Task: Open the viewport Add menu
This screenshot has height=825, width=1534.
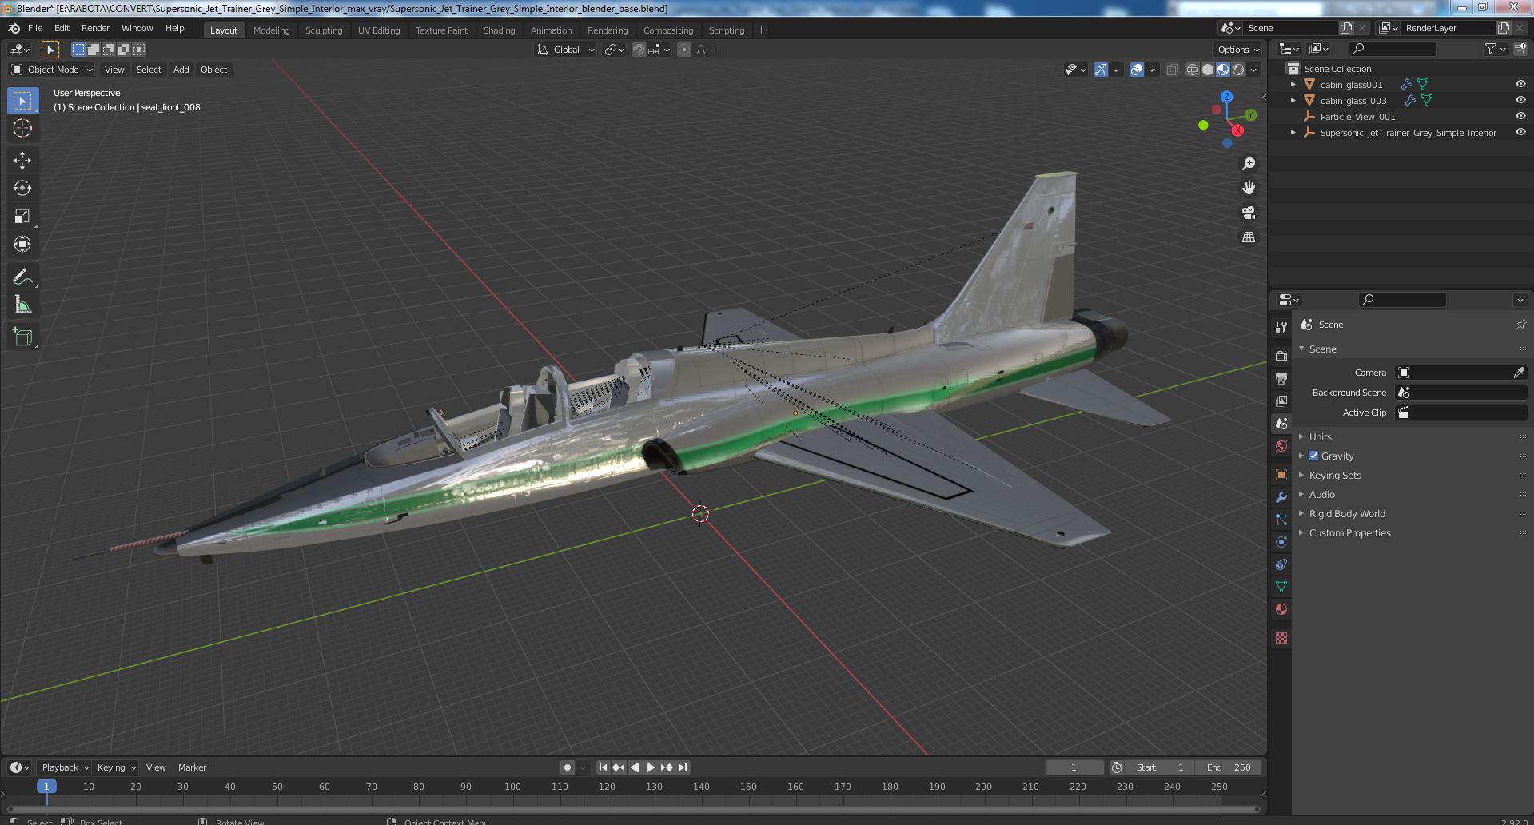Action: 181,70
